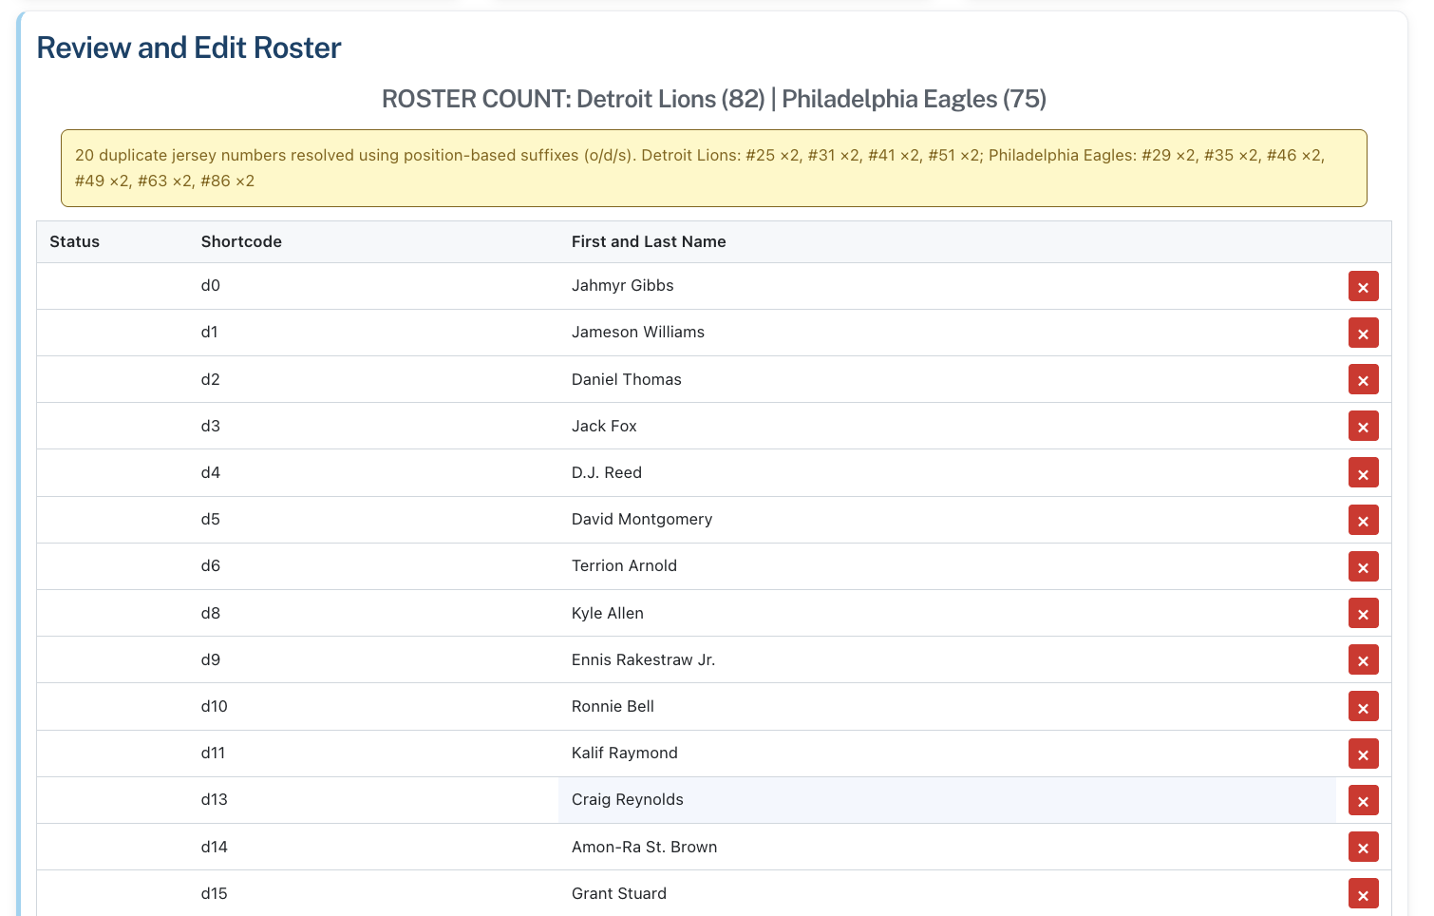Remove Terrion Arnold with the delete icon

[x=1363, y=566]
